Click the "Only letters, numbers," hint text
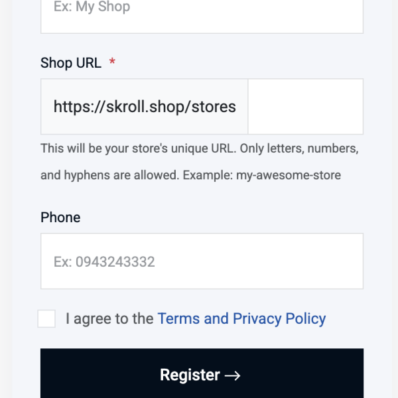Viewport: 398px width, 398px height. [299, 149]
